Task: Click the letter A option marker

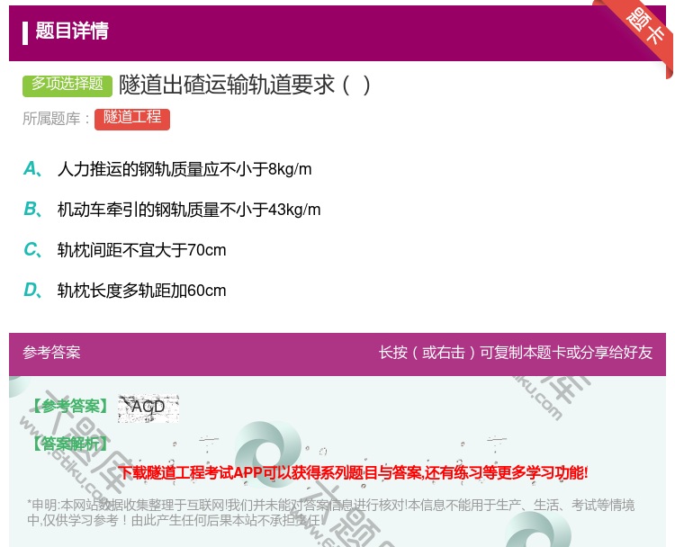Action: coord(32,169)
